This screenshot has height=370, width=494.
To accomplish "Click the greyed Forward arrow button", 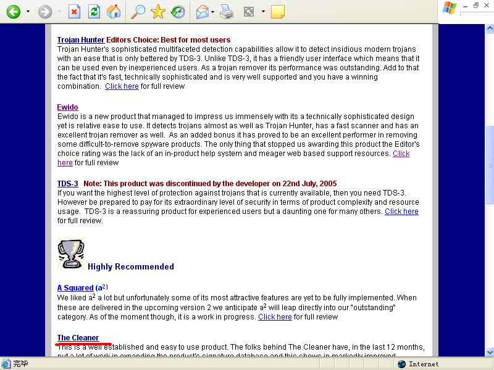I will coord(45,12).
